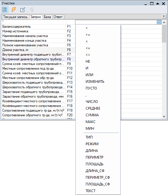Click Местные сопротивления под.тр-да row

click(x=34, y=69)
